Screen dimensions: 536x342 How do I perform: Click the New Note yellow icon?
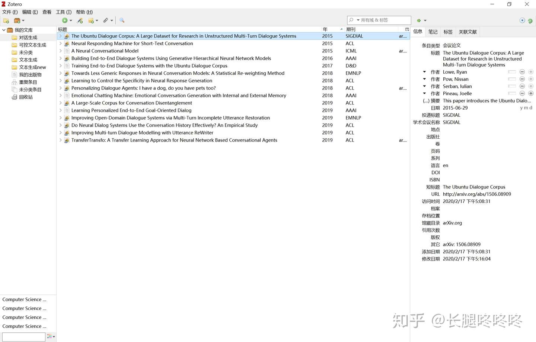tap(91, 20)
